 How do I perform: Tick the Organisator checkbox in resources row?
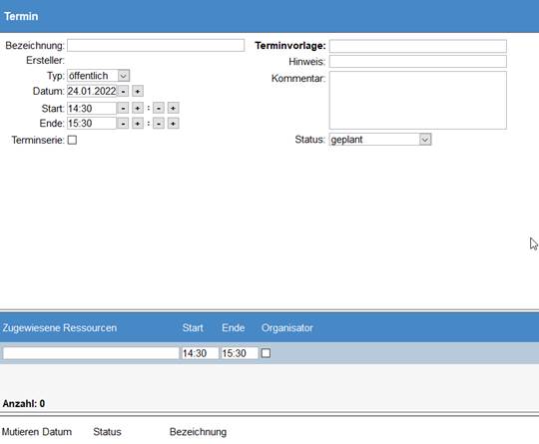[x=266, y=353]
